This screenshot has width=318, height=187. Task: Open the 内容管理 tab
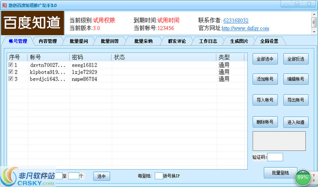click(48, 41)
